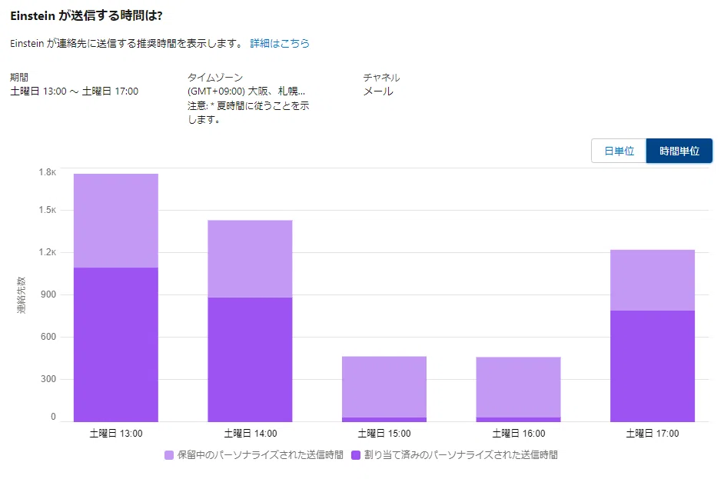Toggle the 割り当て済みのパーソナライズされた送信時間 legend swatch

(x=356, y=455)
